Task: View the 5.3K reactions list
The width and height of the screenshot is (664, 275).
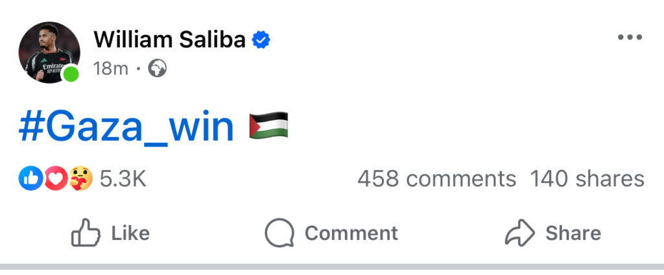Action: [x=123, y=179]
